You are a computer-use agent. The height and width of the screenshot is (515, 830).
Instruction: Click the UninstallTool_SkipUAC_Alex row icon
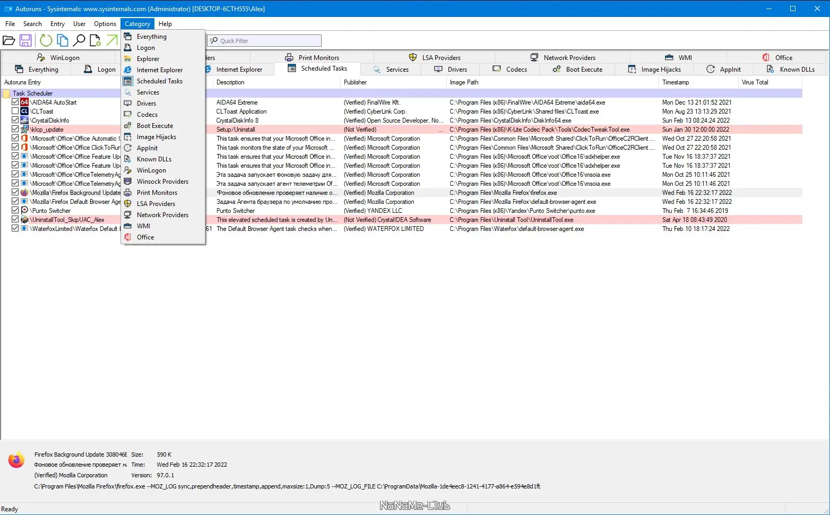click(x=24, y=220)
